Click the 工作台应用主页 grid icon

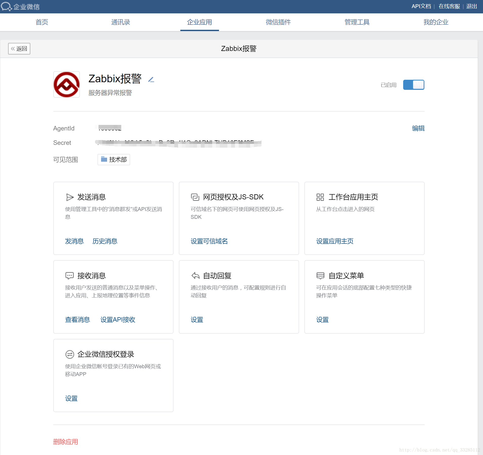click(320, 197)
